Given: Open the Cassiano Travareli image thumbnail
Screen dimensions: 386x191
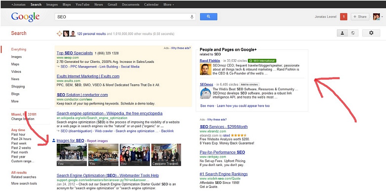Looking at the screenshot, I should coord(166,155).
